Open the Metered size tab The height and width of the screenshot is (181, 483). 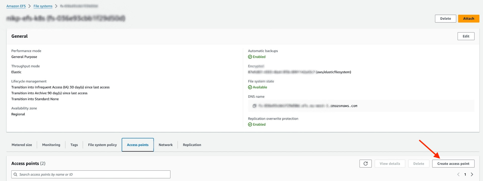22,145
